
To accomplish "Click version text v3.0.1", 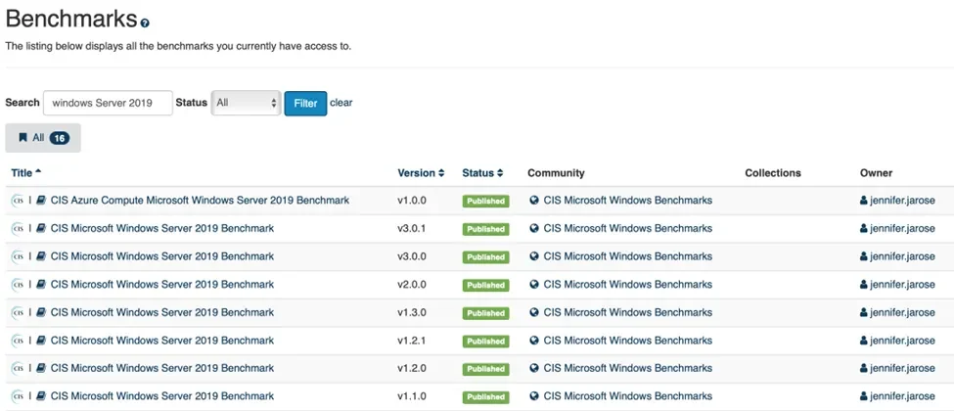I will 412,228.
